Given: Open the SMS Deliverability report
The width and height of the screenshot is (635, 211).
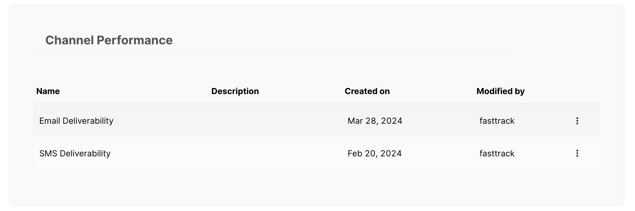Looking at the screenshot, I should 75,153.
